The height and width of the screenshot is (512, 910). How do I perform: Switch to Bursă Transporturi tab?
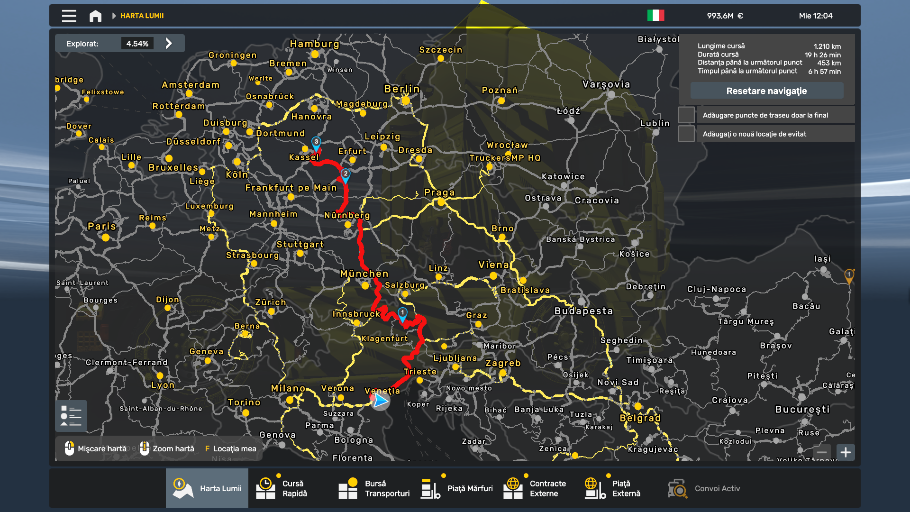pyautogui.click(x=373, y=488)
